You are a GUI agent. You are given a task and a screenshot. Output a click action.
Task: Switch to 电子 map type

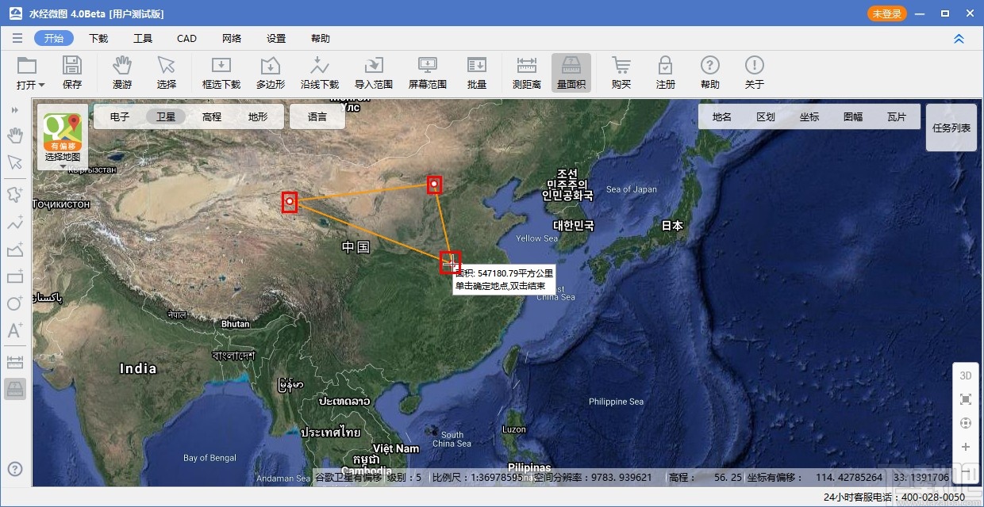120,116
